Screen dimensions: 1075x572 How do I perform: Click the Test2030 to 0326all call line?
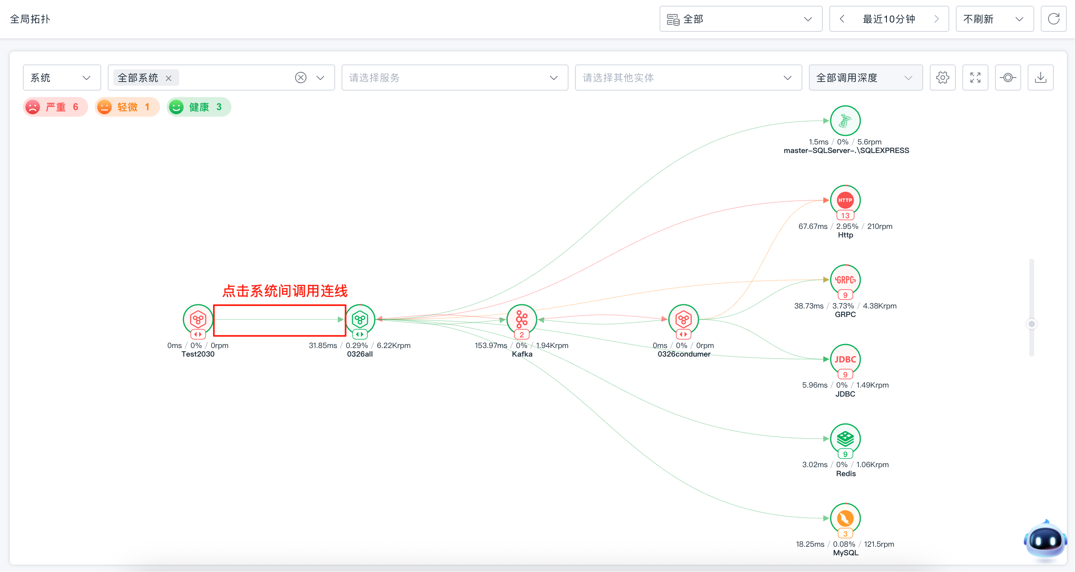point(279,319)
